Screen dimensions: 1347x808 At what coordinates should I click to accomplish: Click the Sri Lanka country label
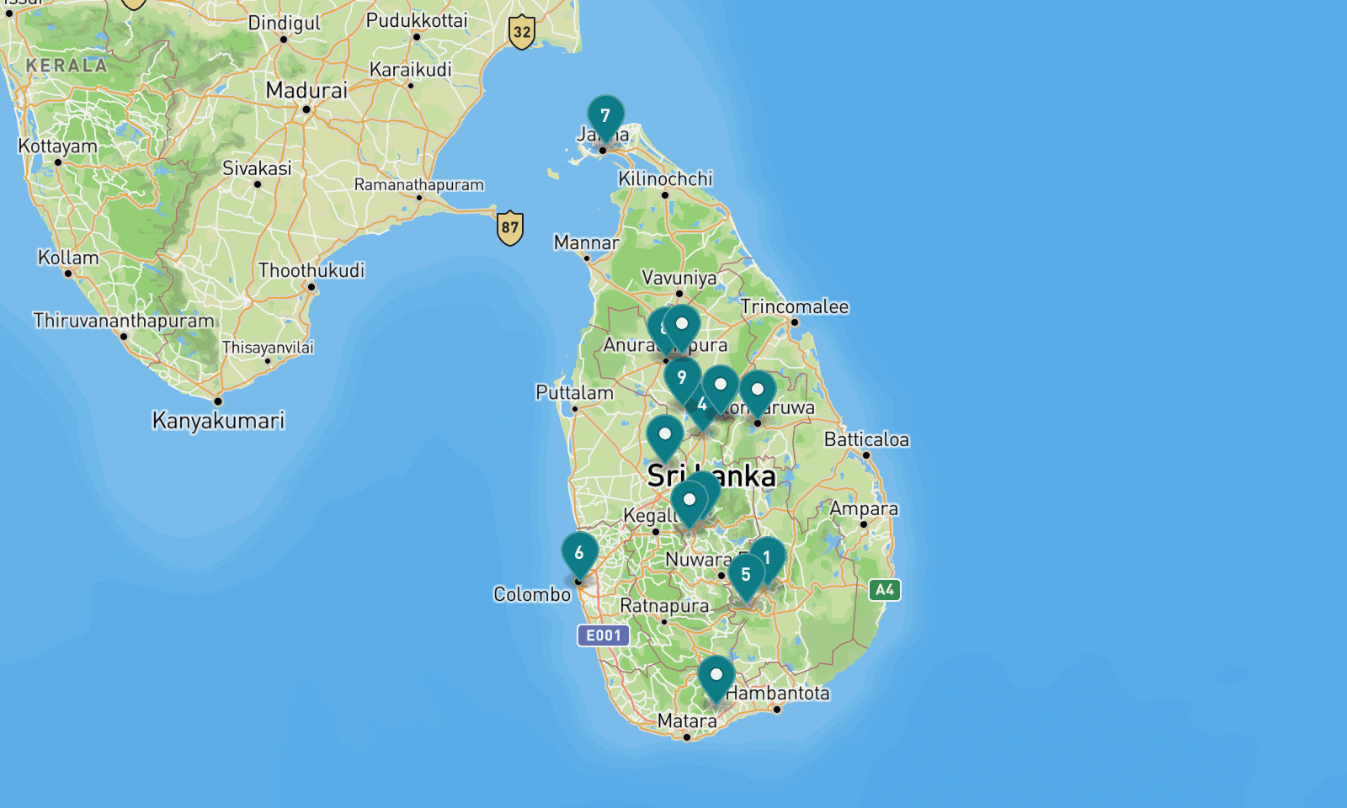click(711, 476)
